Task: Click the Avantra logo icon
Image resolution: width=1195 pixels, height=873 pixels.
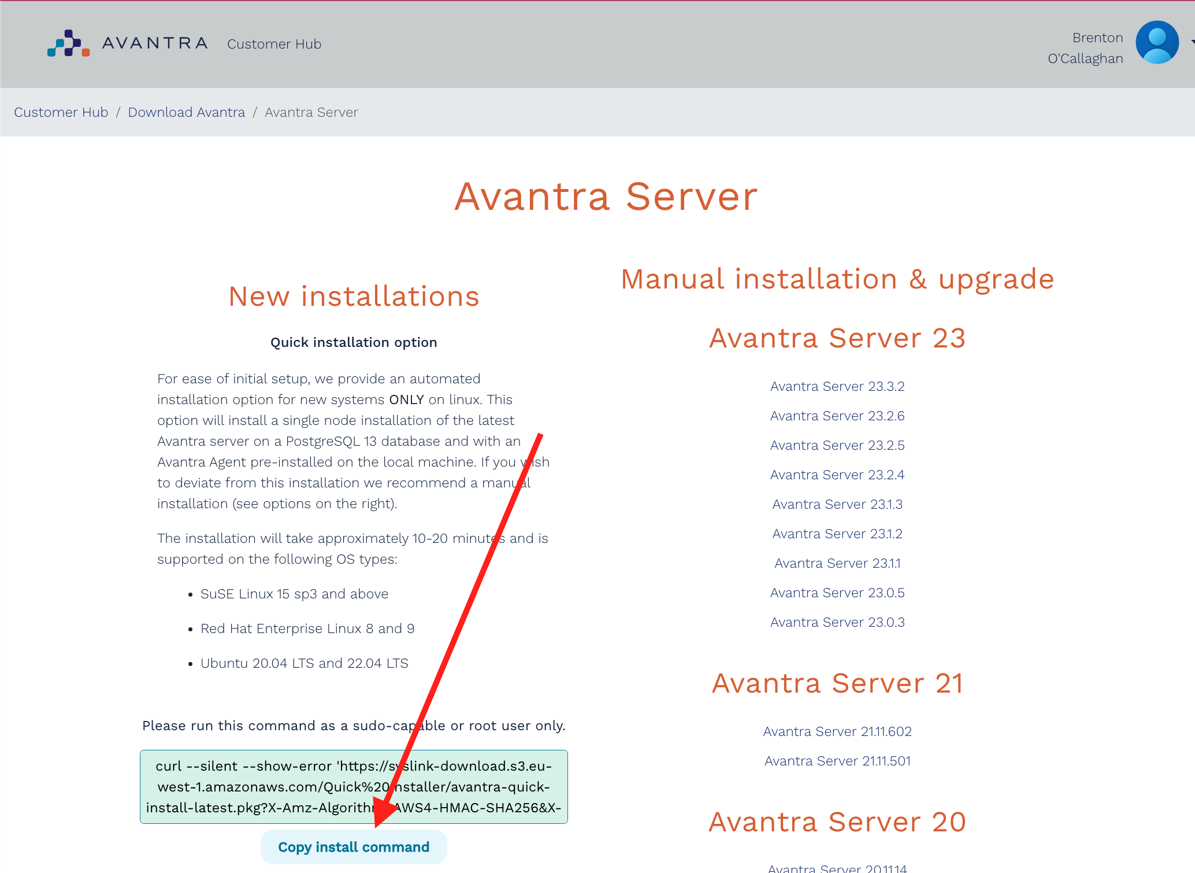Action: 68,43
